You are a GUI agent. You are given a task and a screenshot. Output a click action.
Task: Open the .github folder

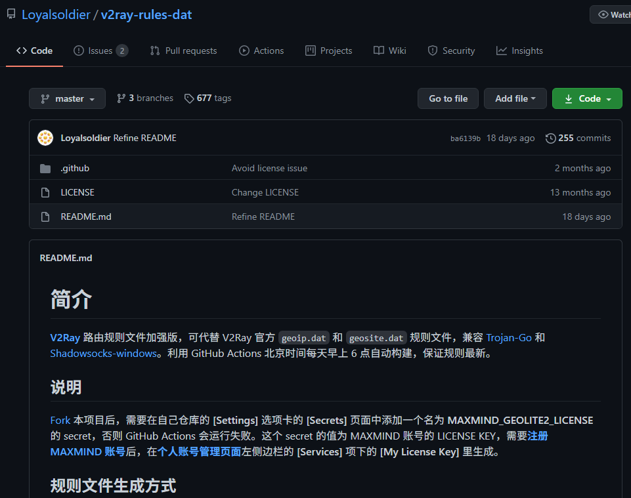(75, 168)
